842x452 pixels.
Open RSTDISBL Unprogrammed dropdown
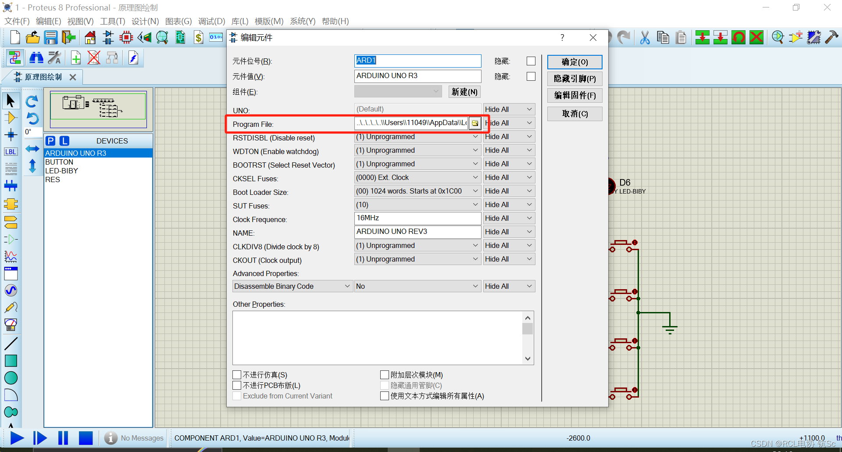(417, 137)
